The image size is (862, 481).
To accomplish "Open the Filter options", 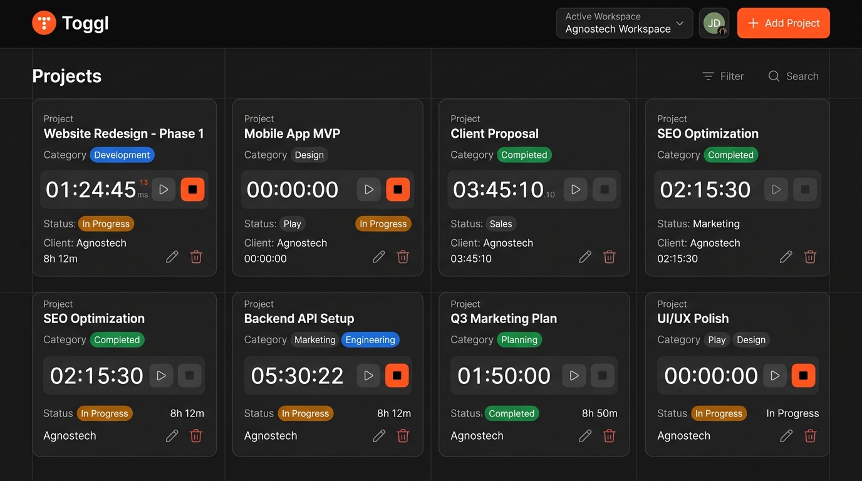I will tap(723, 76).
